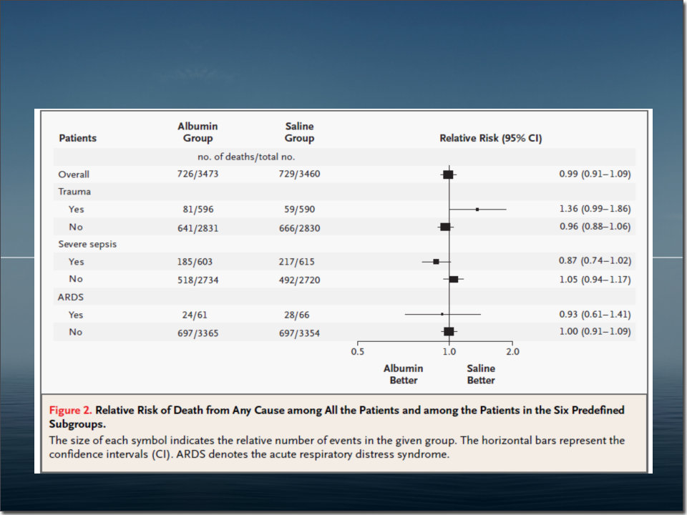
Task: Click the 'Patients' column header
Action: pos(77,138)
